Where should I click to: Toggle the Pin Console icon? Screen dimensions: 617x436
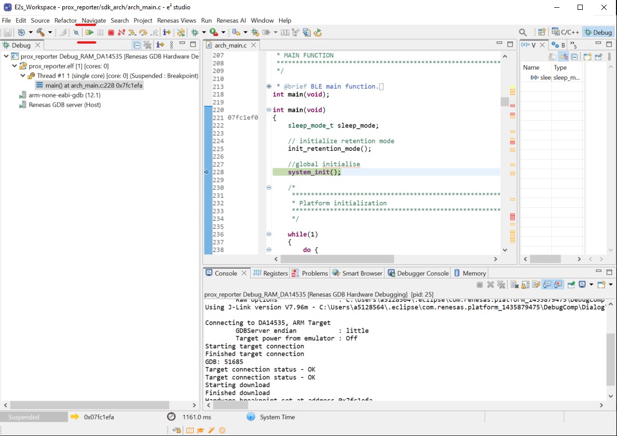click(x=571, y=284)
